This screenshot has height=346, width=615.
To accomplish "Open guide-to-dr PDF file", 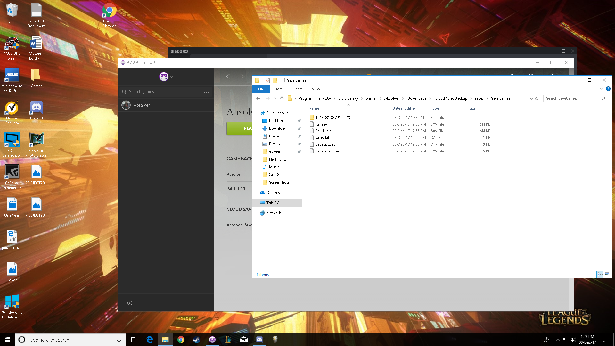I will tap(12, 240).
